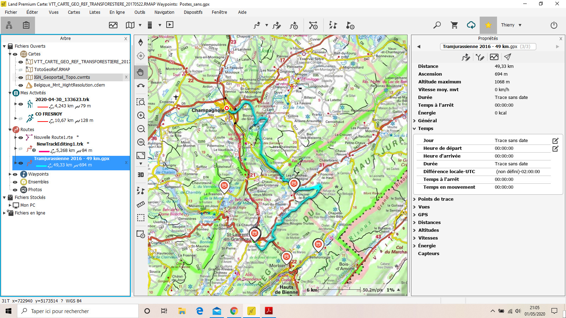The height and width of the screenshot is (318, 566).
Task: Click the yellow star favorites button
Action: point(488,25)
